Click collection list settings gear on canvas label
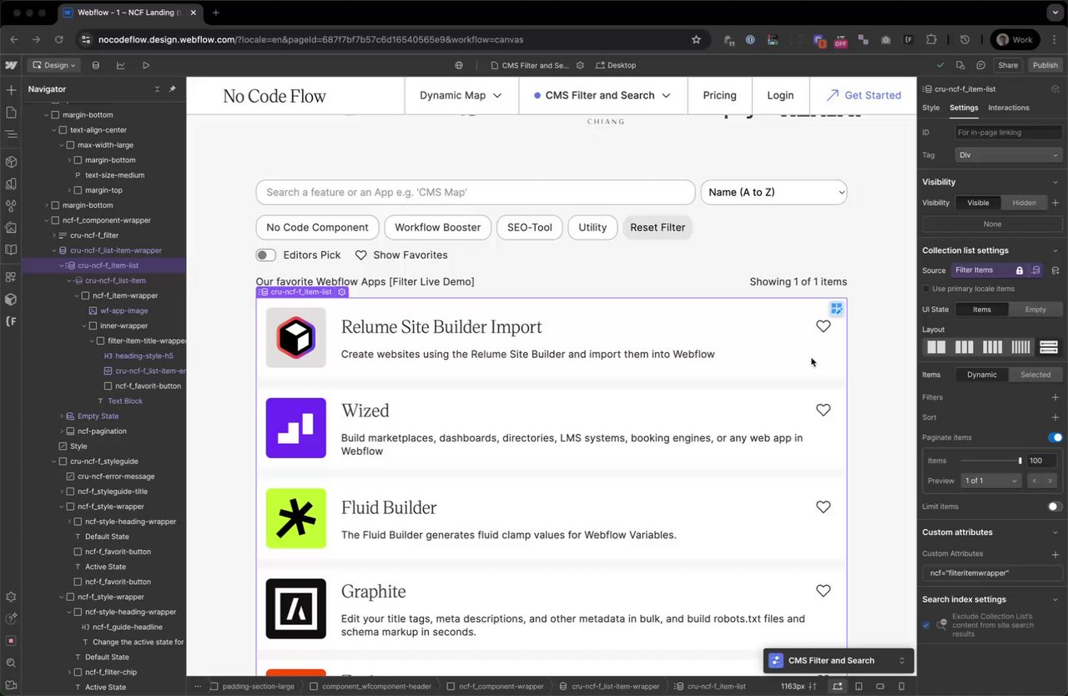The width and height of the screenshot is (1068, 696). pos(341,292)
